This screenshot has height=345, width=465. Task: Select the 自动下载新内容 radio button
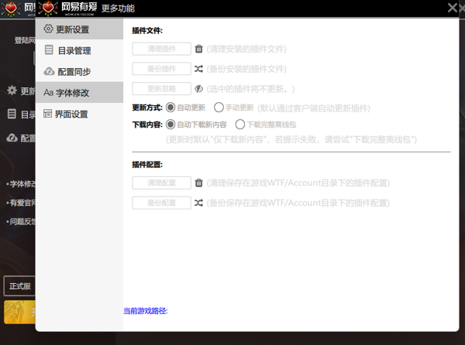pyautogui.click(x=170, y=124)
